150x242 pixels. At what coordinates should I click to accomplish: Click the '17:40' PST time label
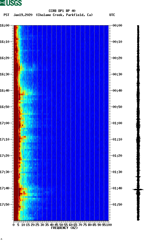coord(5,188)
